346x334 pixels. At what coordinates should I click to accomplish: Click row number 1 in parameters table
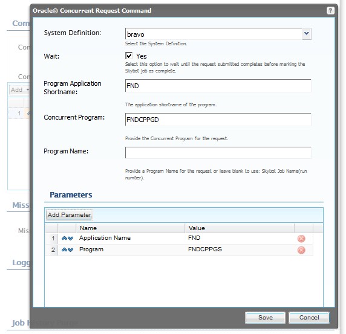pos(51,239)
